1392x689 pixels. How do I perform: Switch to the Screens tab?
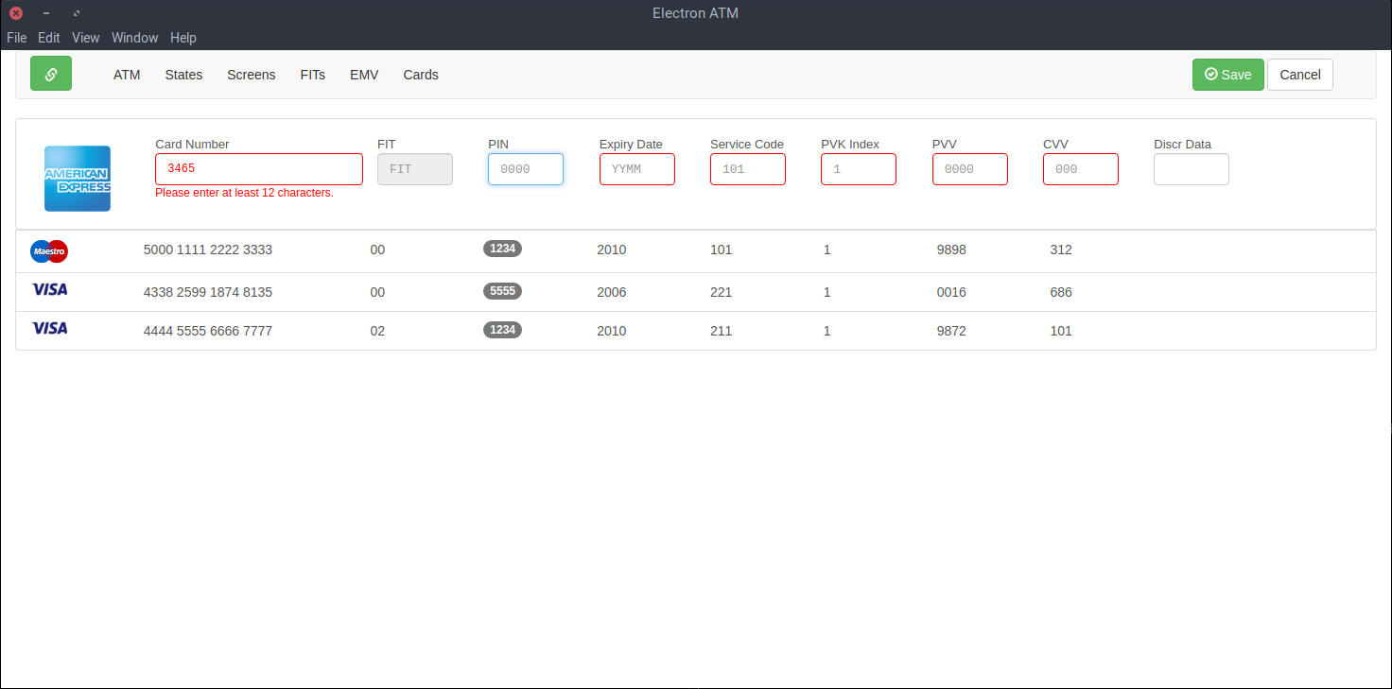tap(252, 75)
